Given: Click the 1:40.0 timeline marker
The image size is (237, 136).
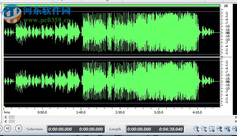Looking at the screenshot, I should (81, 112).
